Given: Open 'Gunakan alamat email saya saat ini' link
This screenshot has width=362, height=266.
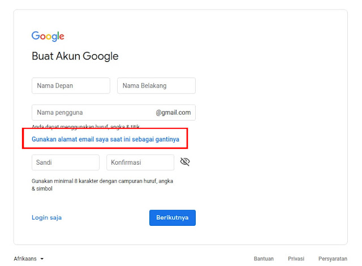Looking at the screenshot, I should coord(105,139).
